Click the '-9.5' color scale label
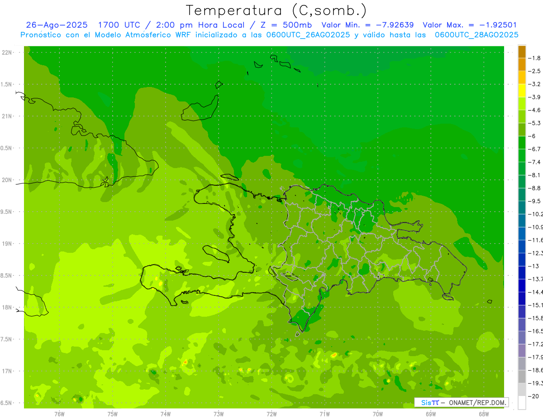This screenshot has width=543, height=420. pos(534,201)
